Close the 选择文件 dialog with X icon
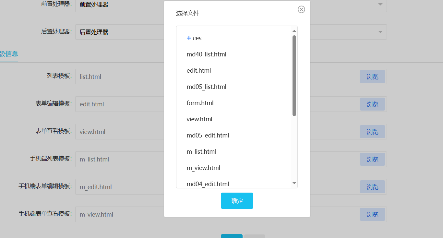Image resolution: width=443 pixels, height=238 pixels. tap(301, 9)
